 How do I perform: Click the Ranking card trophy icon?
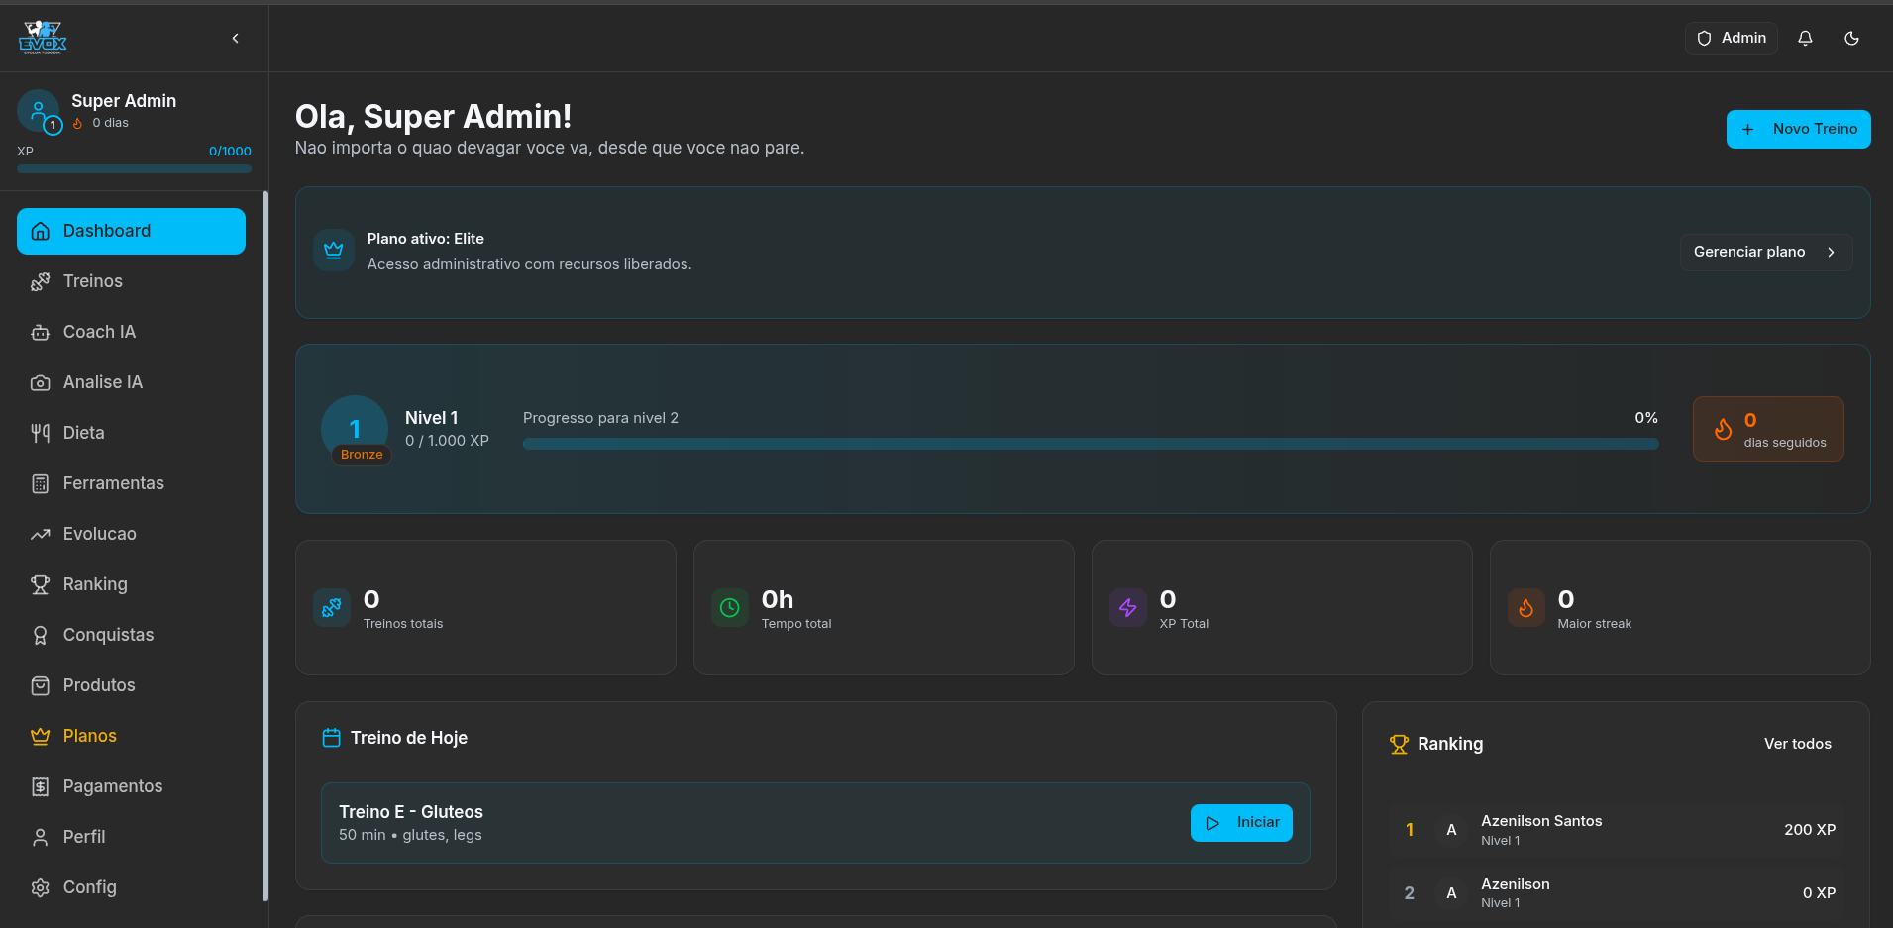pyautogui.click(x=1399, y=744)
